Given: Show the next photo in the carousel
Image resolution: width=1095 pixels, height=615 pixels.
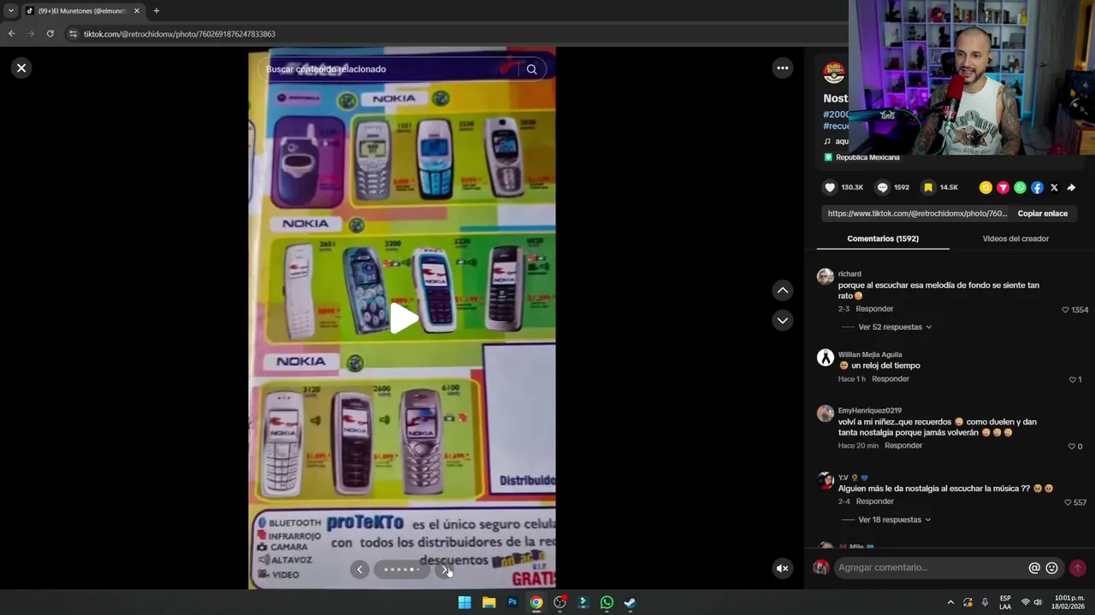Looking at the screenshot, I should point(445,570).
